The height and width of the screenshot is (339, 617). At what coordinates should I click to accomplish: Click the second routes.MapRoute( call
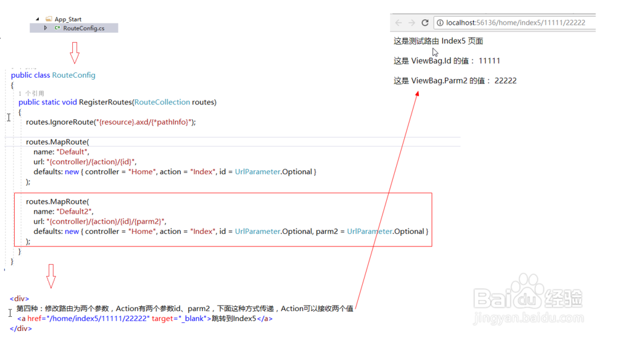tap(57, 201)
